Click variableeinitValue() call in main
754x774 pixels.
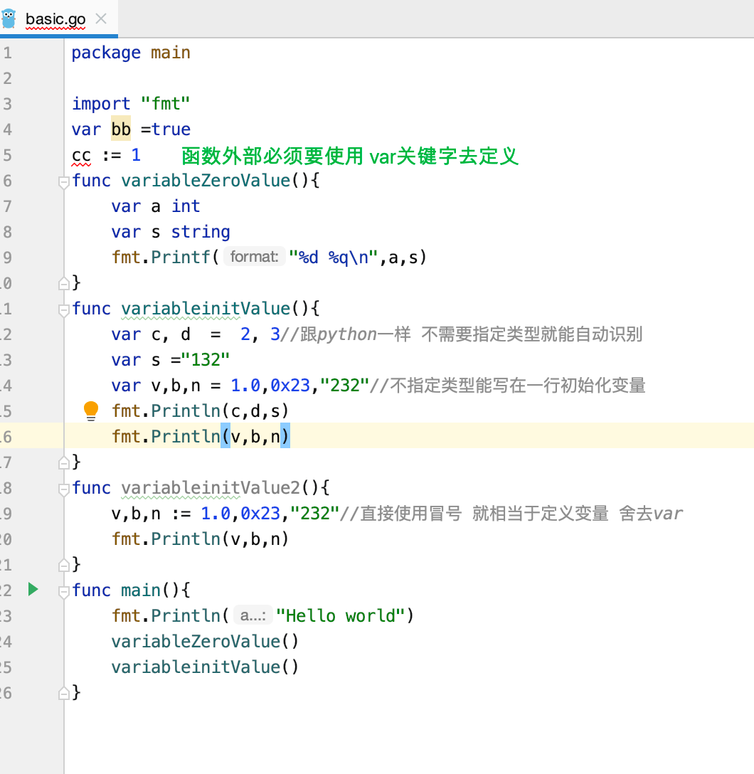pos(205,667)
